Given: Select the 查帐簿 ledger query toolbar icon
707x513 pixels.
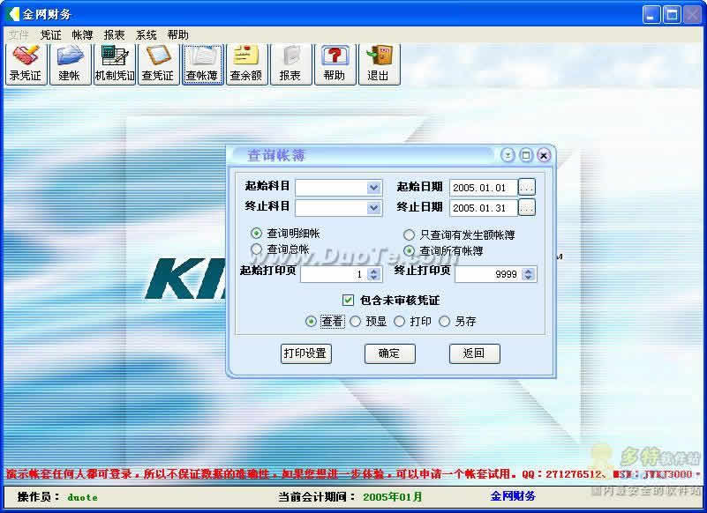Looking at the screenshot, I should coord(202,64).
